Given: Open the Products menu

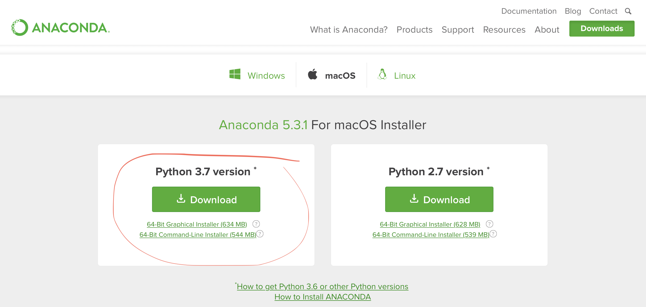Looking at the screenshot, I should (414, 30).
